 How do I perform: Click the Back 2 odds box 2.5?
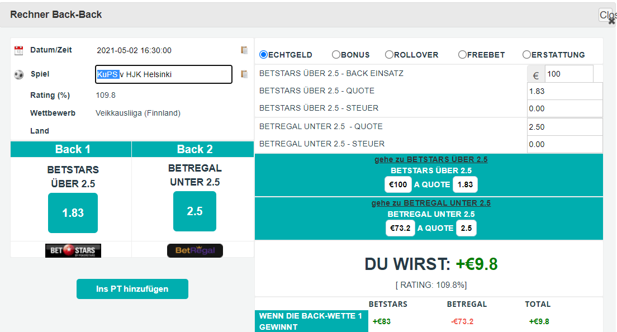click(195, 211)
